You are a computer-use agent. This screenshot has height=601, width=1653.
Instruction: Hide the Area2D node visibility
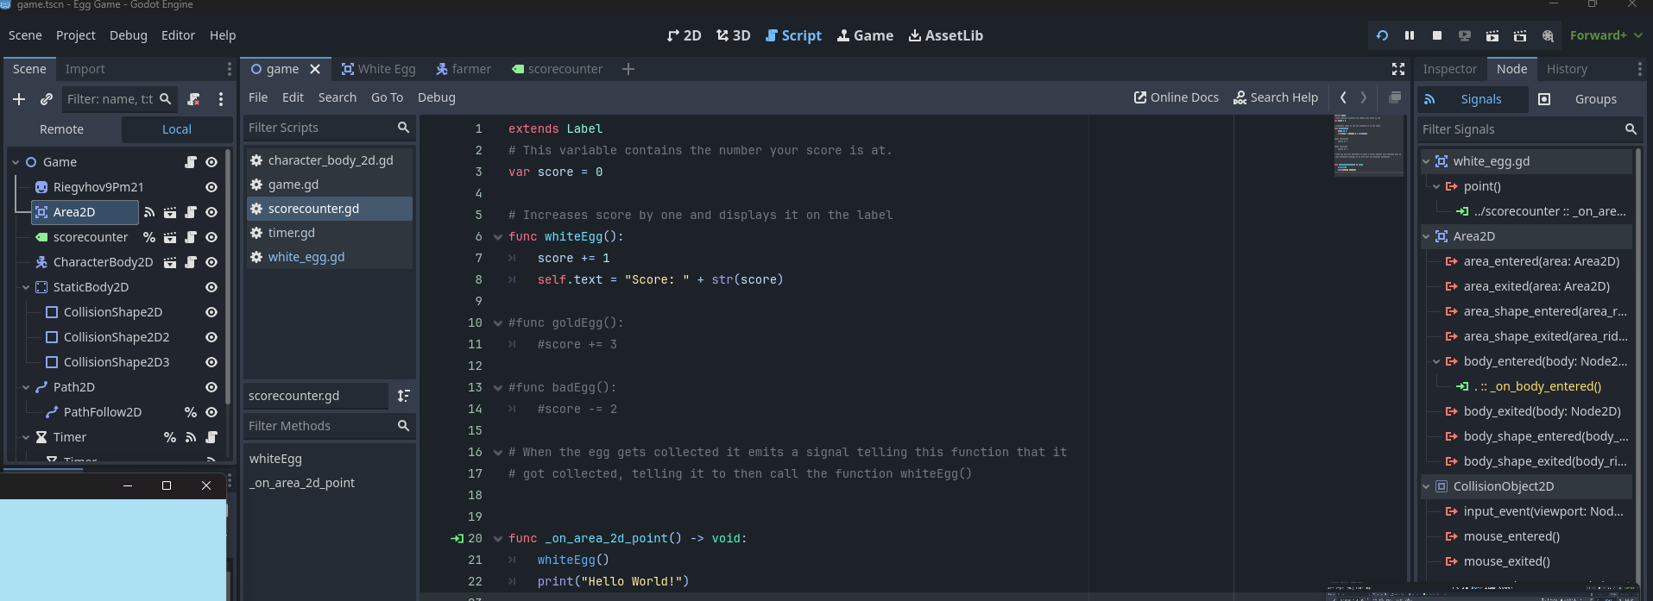point(211,212)
